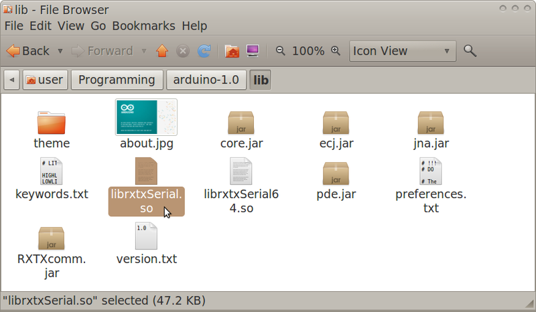
Task: Click the RXTXcomm.jar file name label
Action: [52, 266]
